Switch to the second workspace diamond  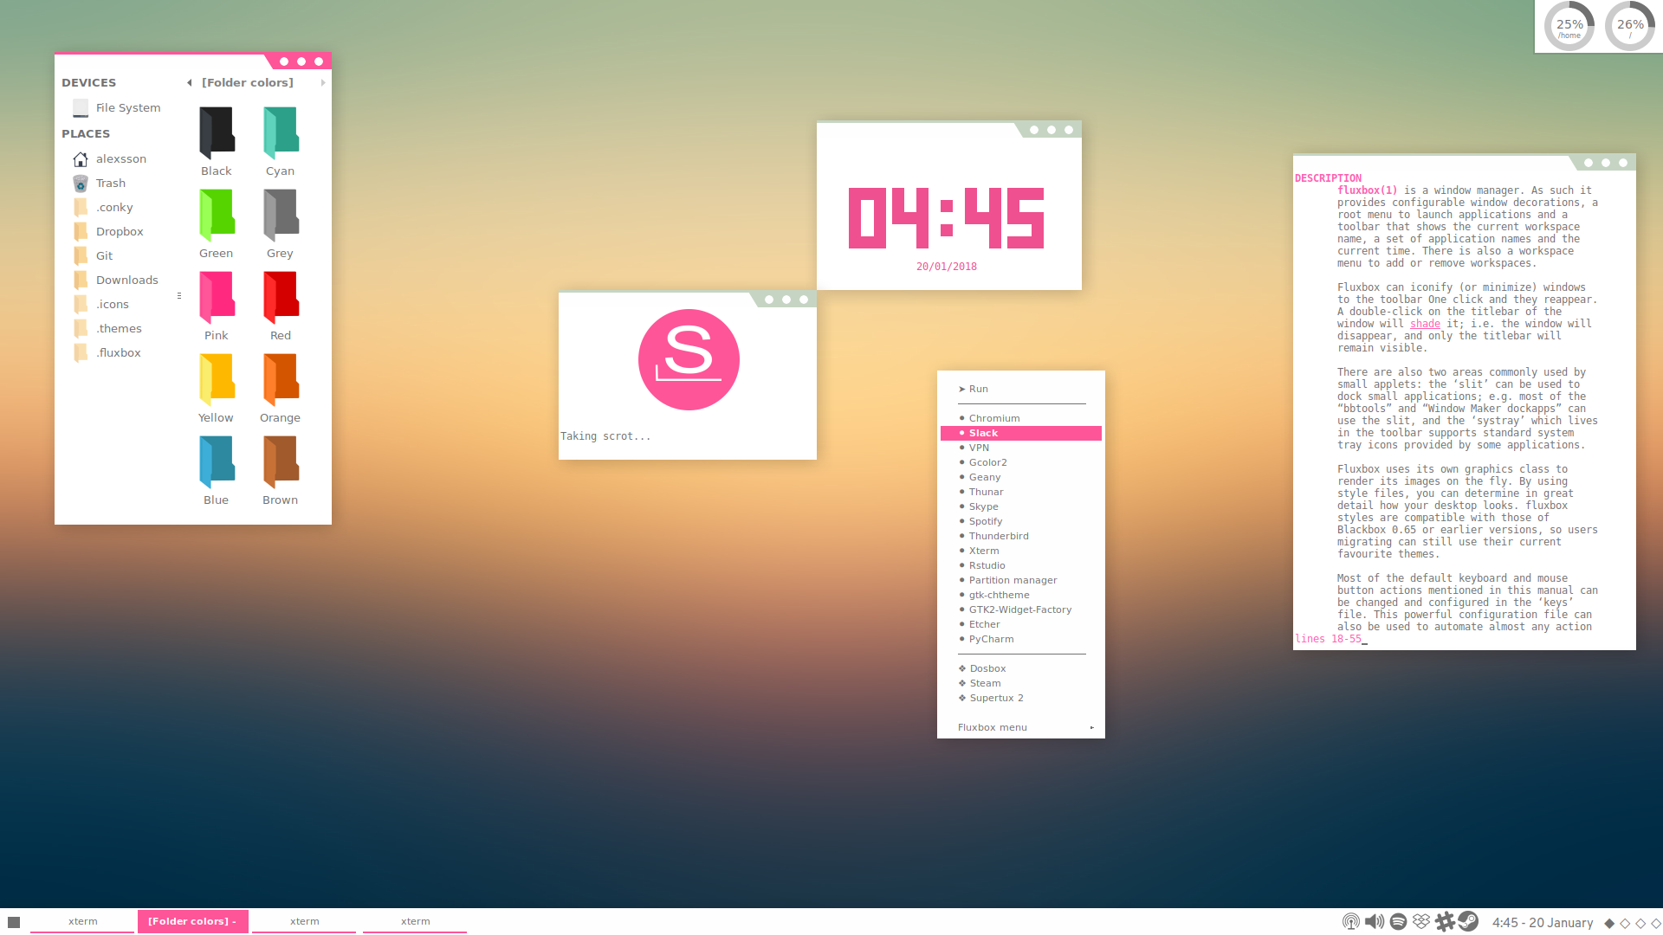[1625, 924]
